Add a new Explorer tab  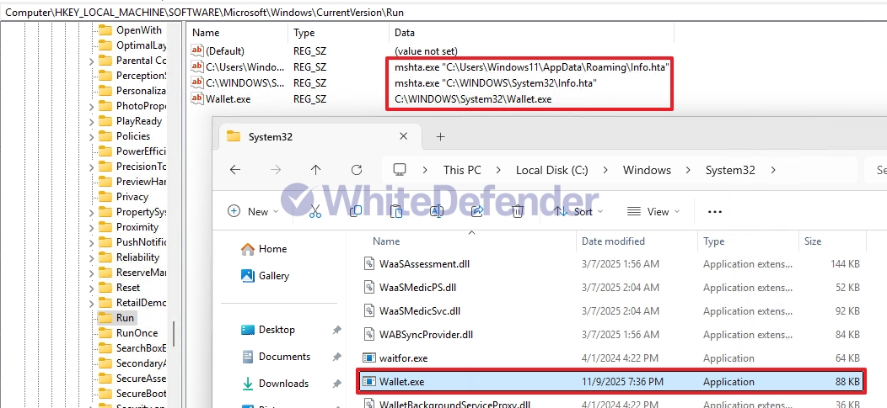pos(440,137)
